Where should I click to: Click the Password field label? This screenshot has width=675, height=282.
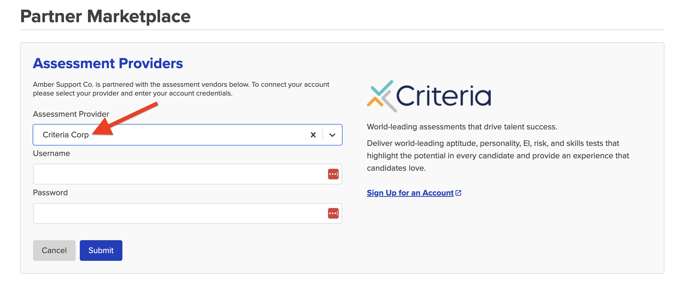pos(50,193)
